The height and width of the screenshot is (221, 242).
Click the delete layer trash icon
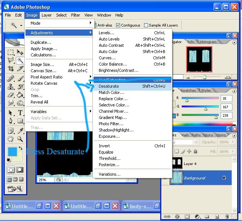coord(227,217)
